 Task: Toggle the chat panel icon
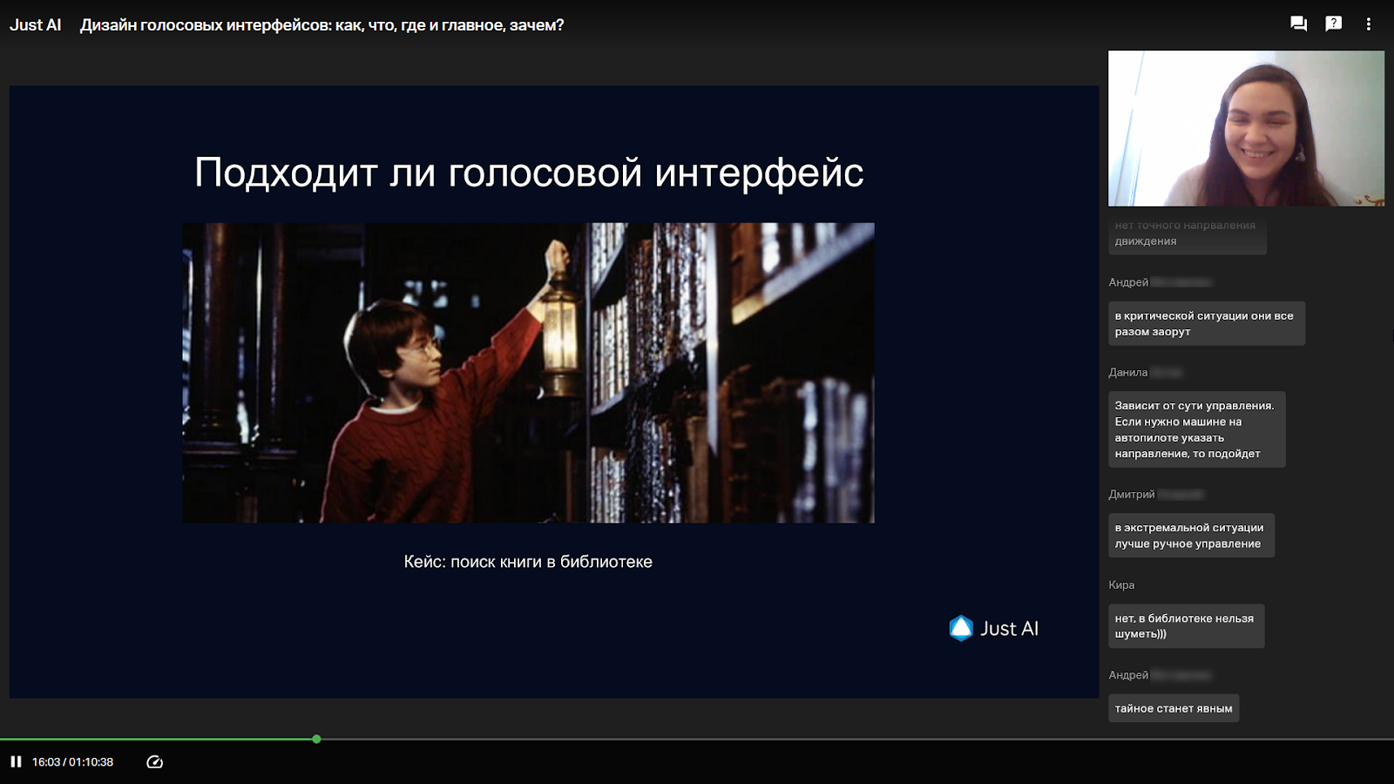click(1298, 24)
